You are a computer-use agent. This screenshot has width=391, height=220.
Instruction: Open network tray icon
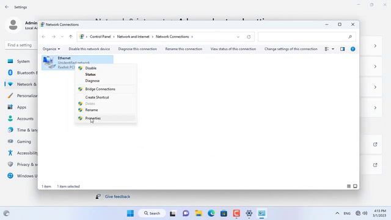[358, 213]
